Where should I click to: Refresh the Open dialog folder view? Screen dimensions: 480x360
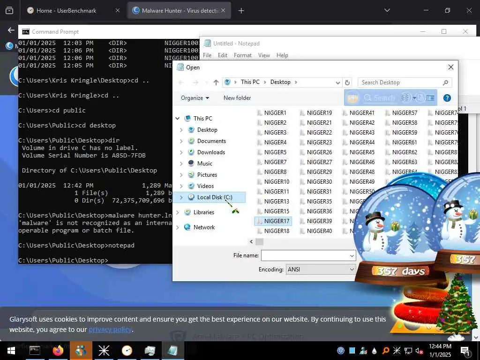click(347, 82)
